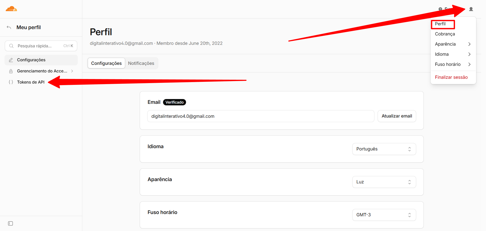Open the Luz appearance dropdown

(x=384, y=182)
